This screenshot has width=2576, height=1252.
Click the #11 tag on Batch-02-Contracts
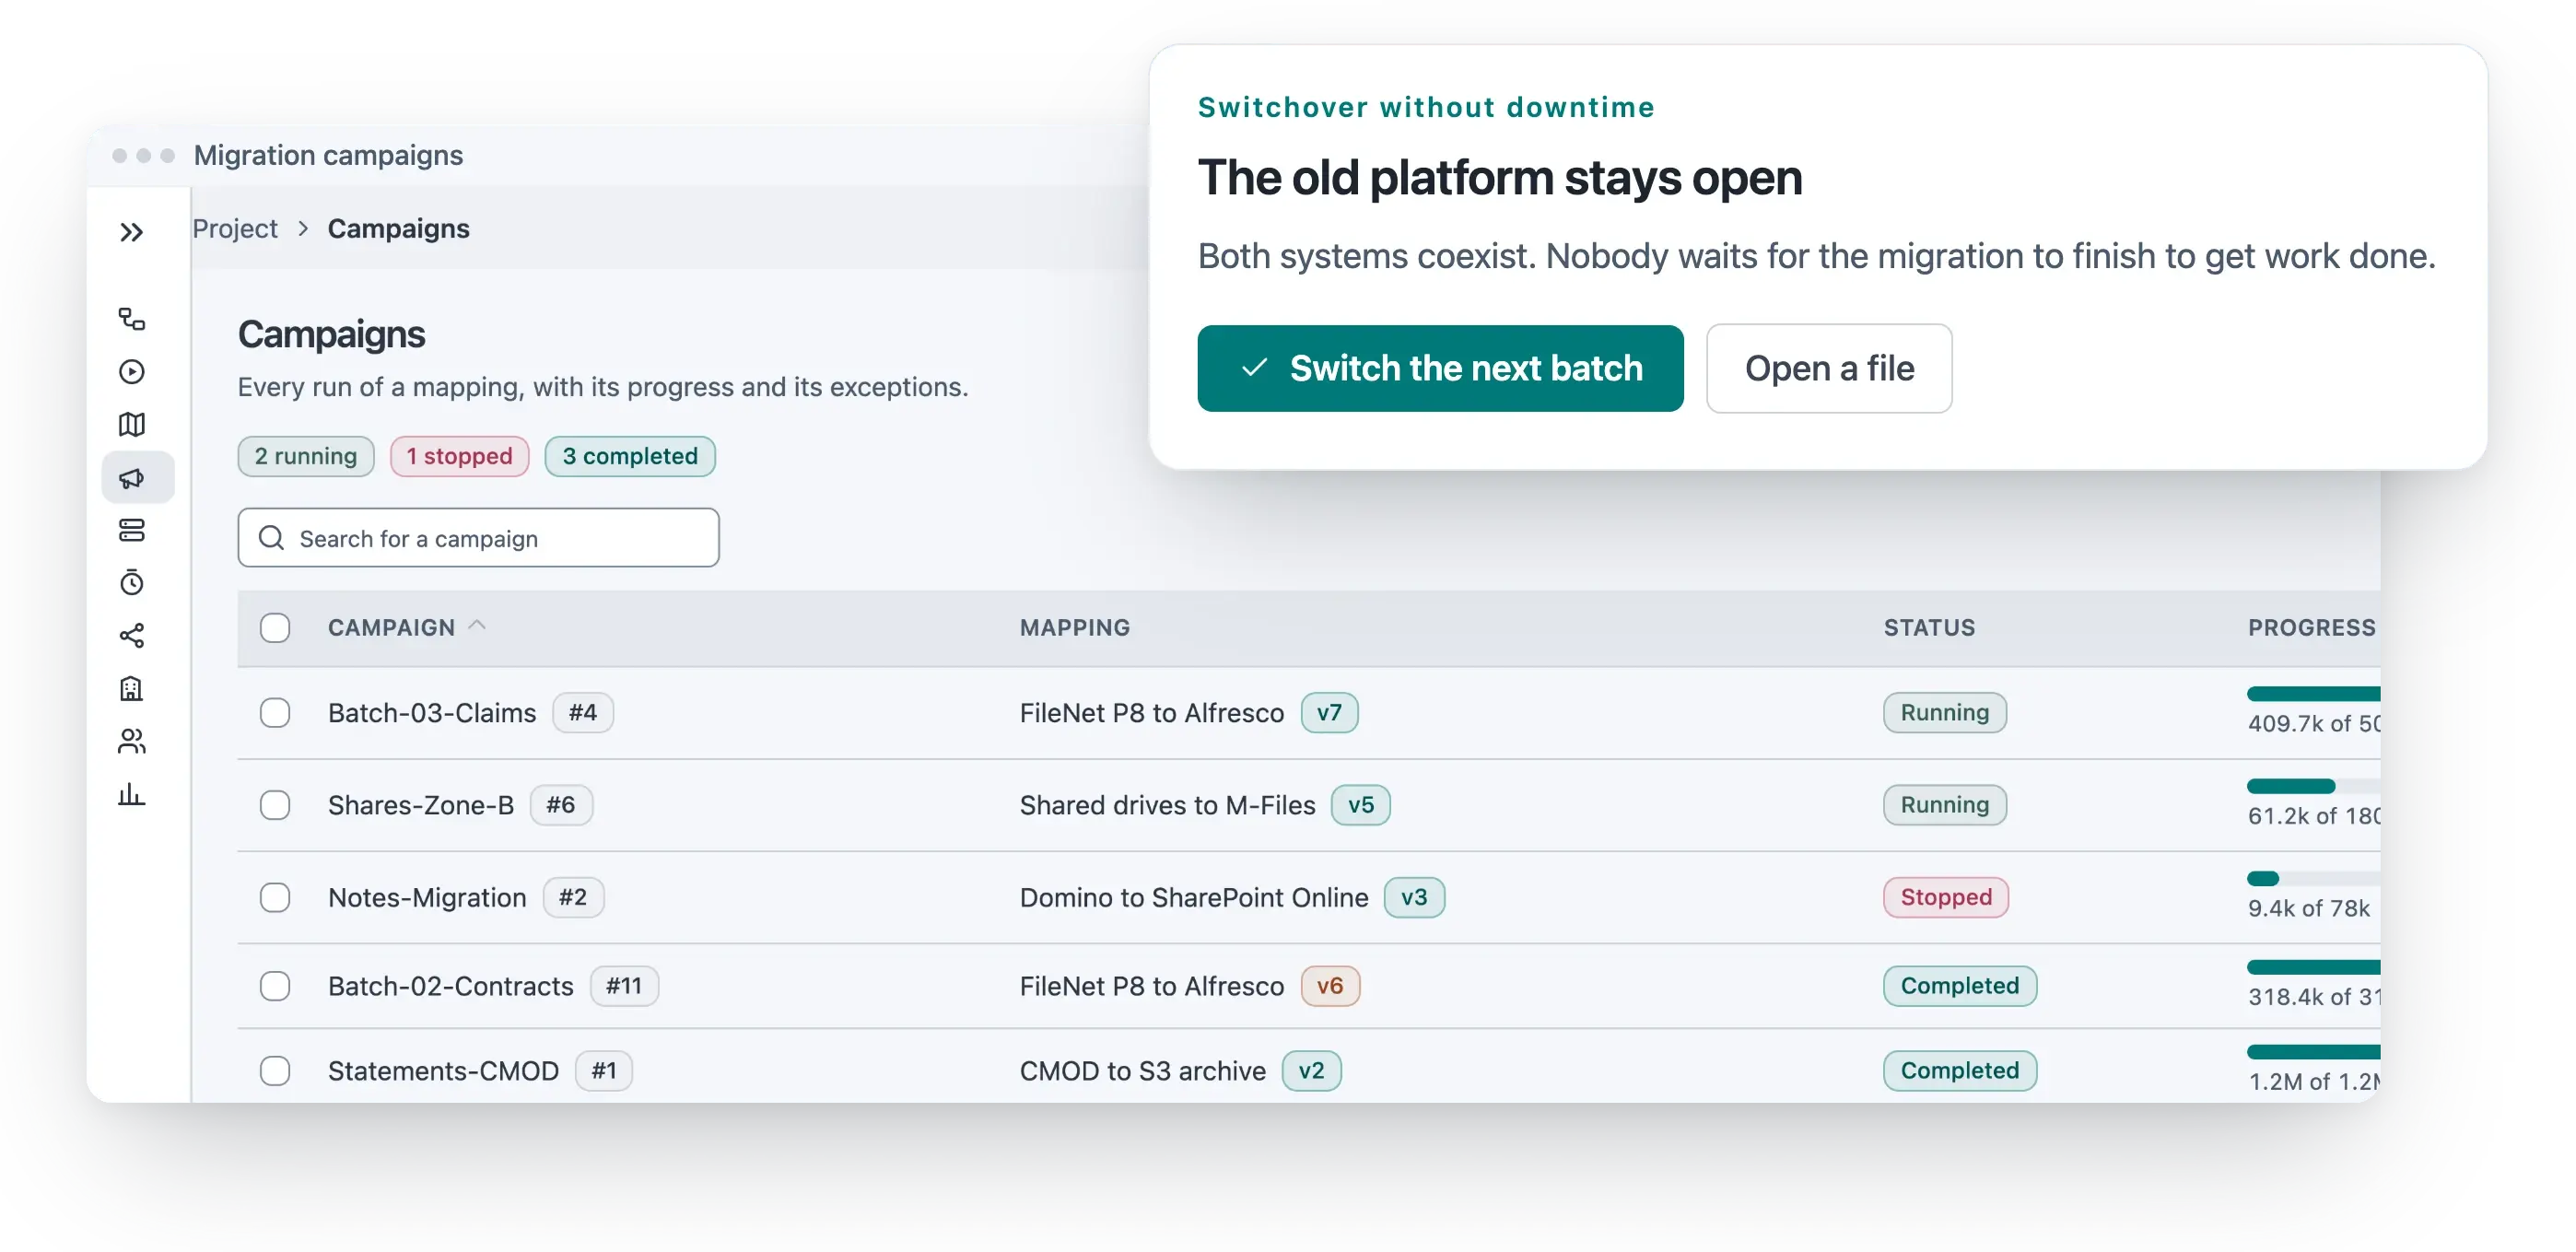pyautogui.click(x=624, y=986)
